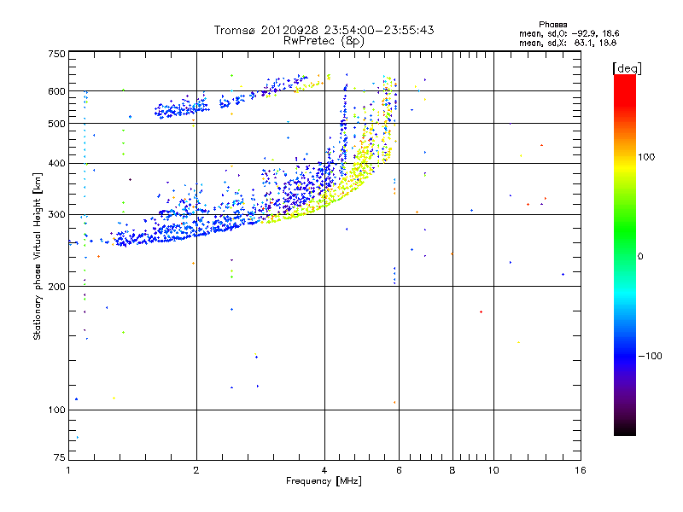Click the x-axis tick label '8'

click(x=452, y=470)
